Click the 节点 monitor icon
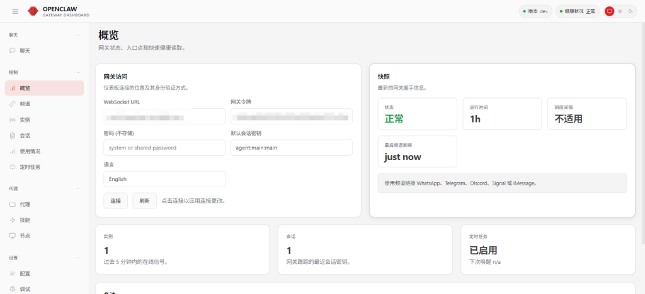Screen dimensions: 645x294 [x=13, y=236]
